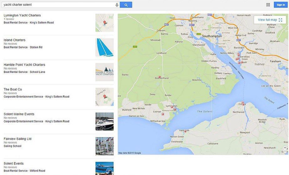Open Hamble Point Yacht Charters result
The height and width of the screenshot is (175, 289).
point(24,65)
